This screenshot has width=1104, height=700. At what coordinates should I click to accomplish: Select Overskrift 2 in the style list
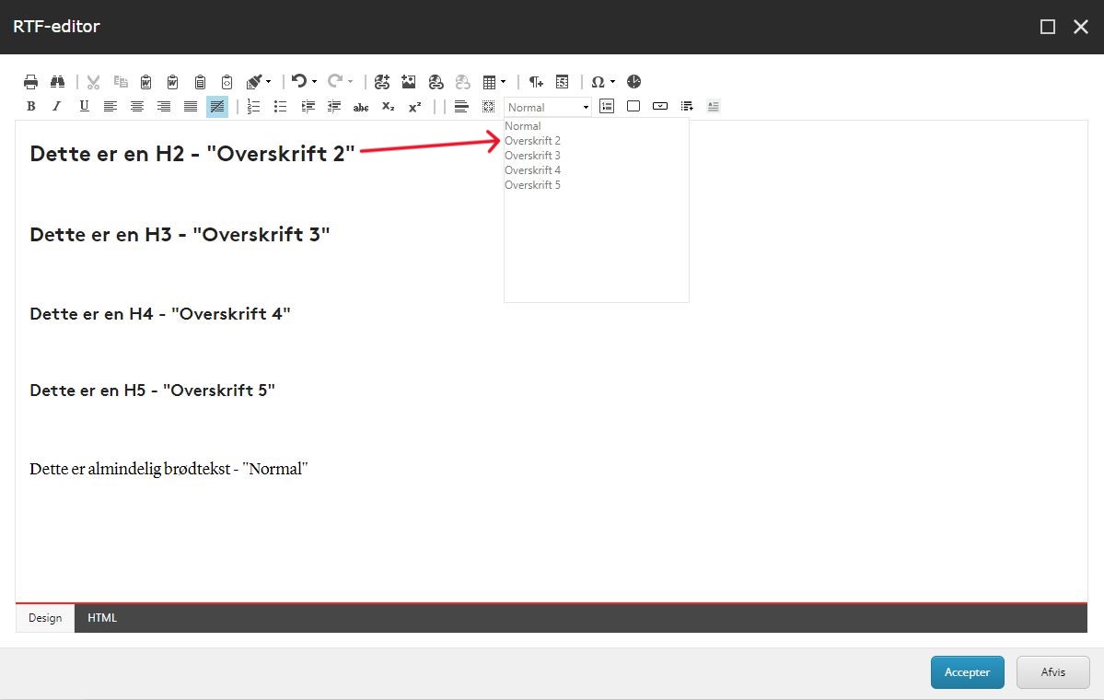coord(532,140)
